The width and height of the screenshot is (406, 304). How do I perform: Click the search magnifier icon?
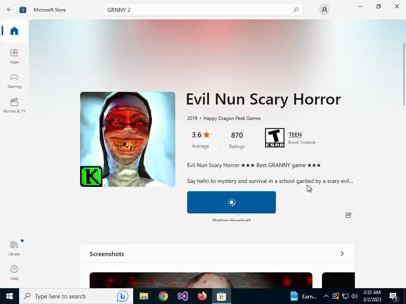tap(296, 10)
